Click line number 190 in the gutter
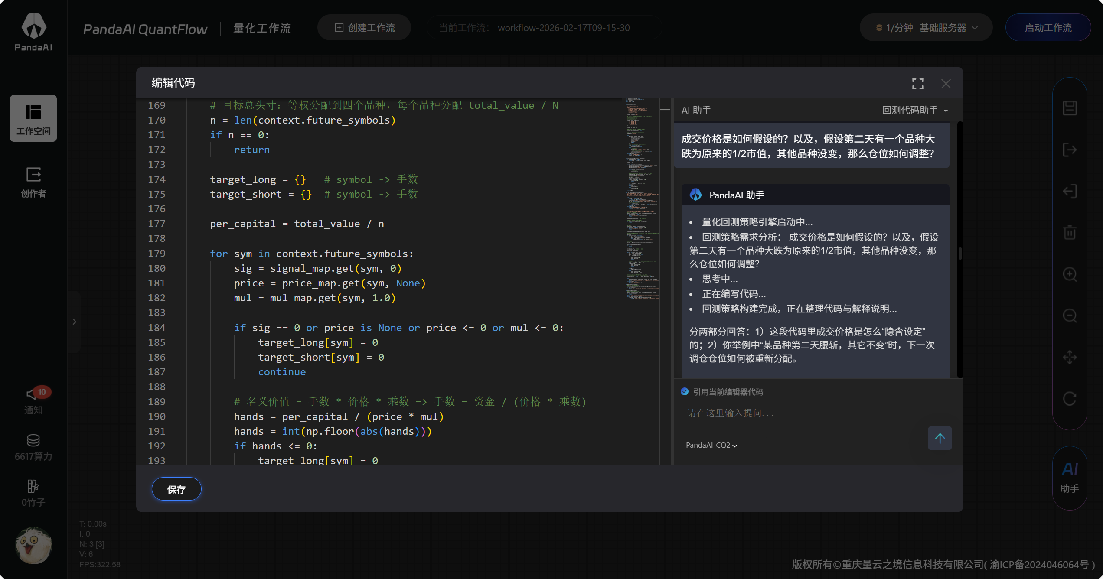The width and height of the screenshot is (1103, 579). pyautogui.click(x=157, y=416)
